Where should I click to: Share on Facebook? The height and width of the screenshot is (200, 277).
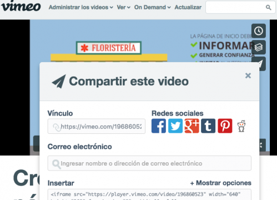(x=159, y=126)
